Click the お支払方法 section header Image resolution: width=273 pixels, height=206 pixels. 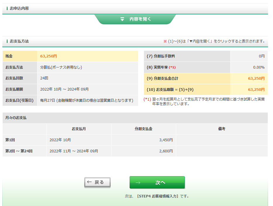click(19, 41)
